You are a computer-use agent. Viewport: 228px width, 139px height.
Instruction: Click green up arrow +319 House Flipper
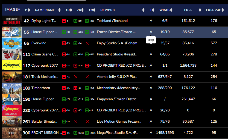(x=75, y=99)
